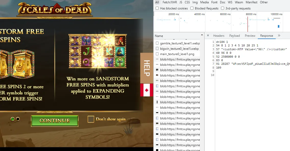Show only Img requests
This screenshot has width=290, height=151.
click(x=195, y=2)
